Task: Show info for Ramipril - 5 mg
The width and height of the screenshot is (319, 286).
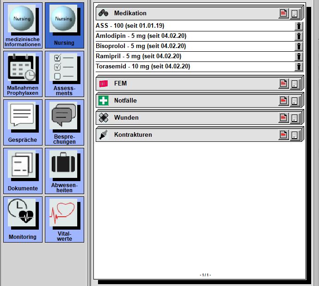Action: click(299, 56)
